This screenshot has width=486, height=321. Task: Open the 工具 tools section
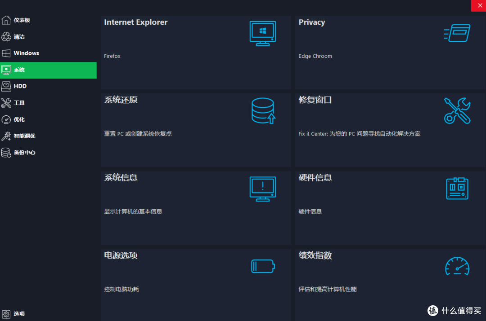point(48,103)
